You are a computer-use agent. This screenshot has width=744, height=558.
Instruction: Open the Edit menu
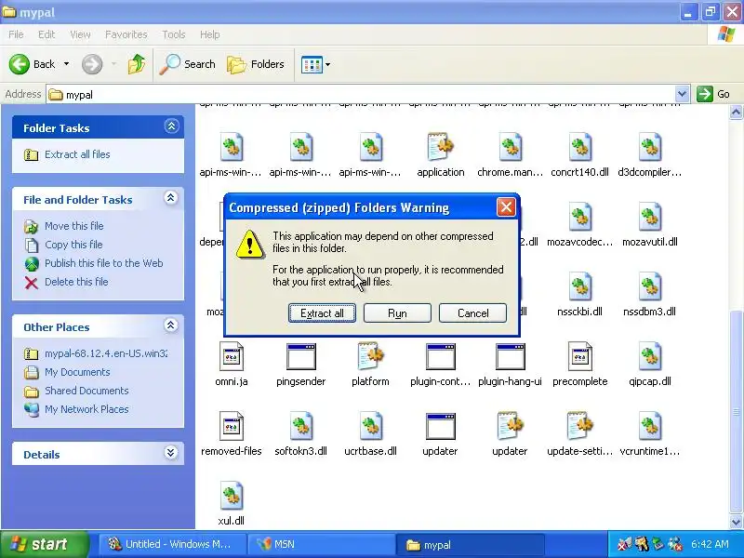tap(46, 34)
